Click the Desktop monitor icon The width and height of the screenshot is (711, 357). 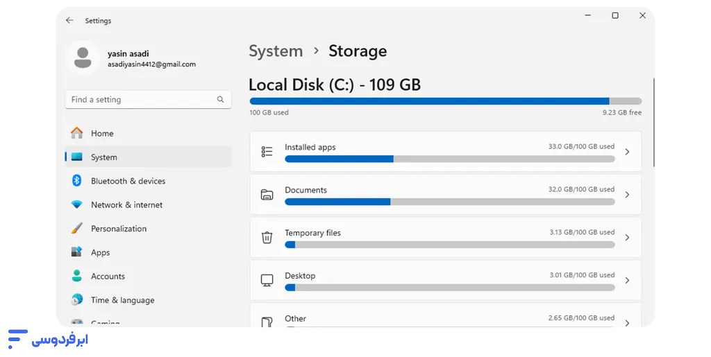[267, 281]
